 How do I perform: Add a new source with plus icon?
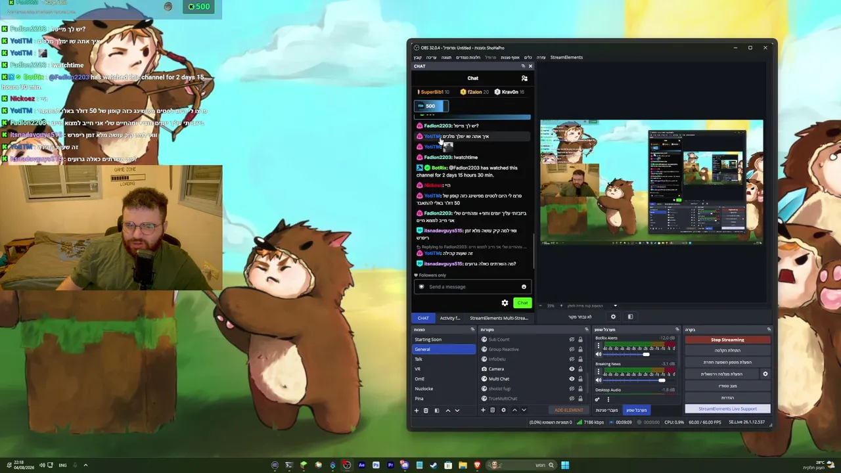click(x=483, y=411)
